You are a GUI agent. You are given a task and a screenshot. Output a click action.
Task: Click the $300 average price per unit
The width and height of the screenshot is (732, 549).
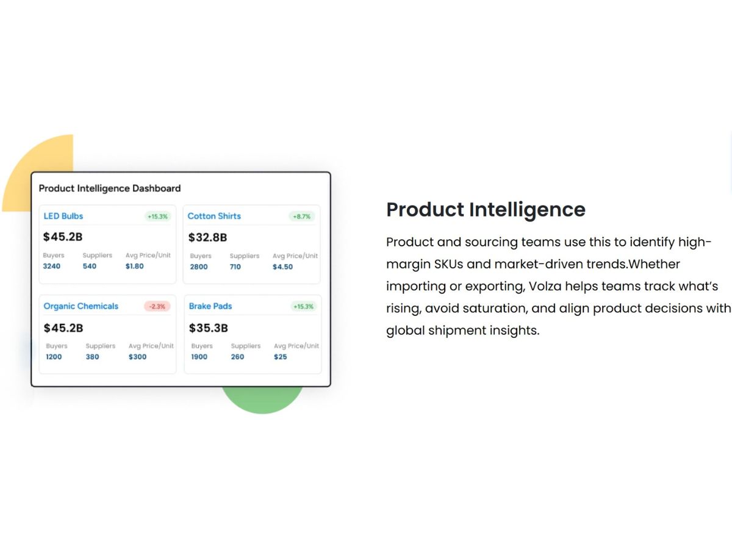[x=137, y=357]
